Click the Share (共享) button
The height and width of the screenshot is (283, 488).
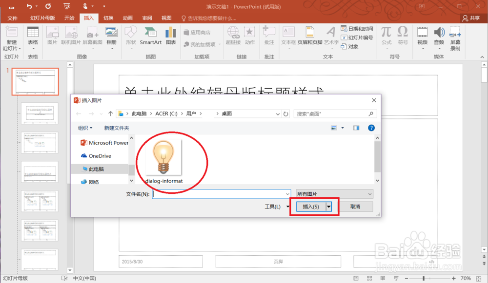pyautogui.click(x=471, y=19)
